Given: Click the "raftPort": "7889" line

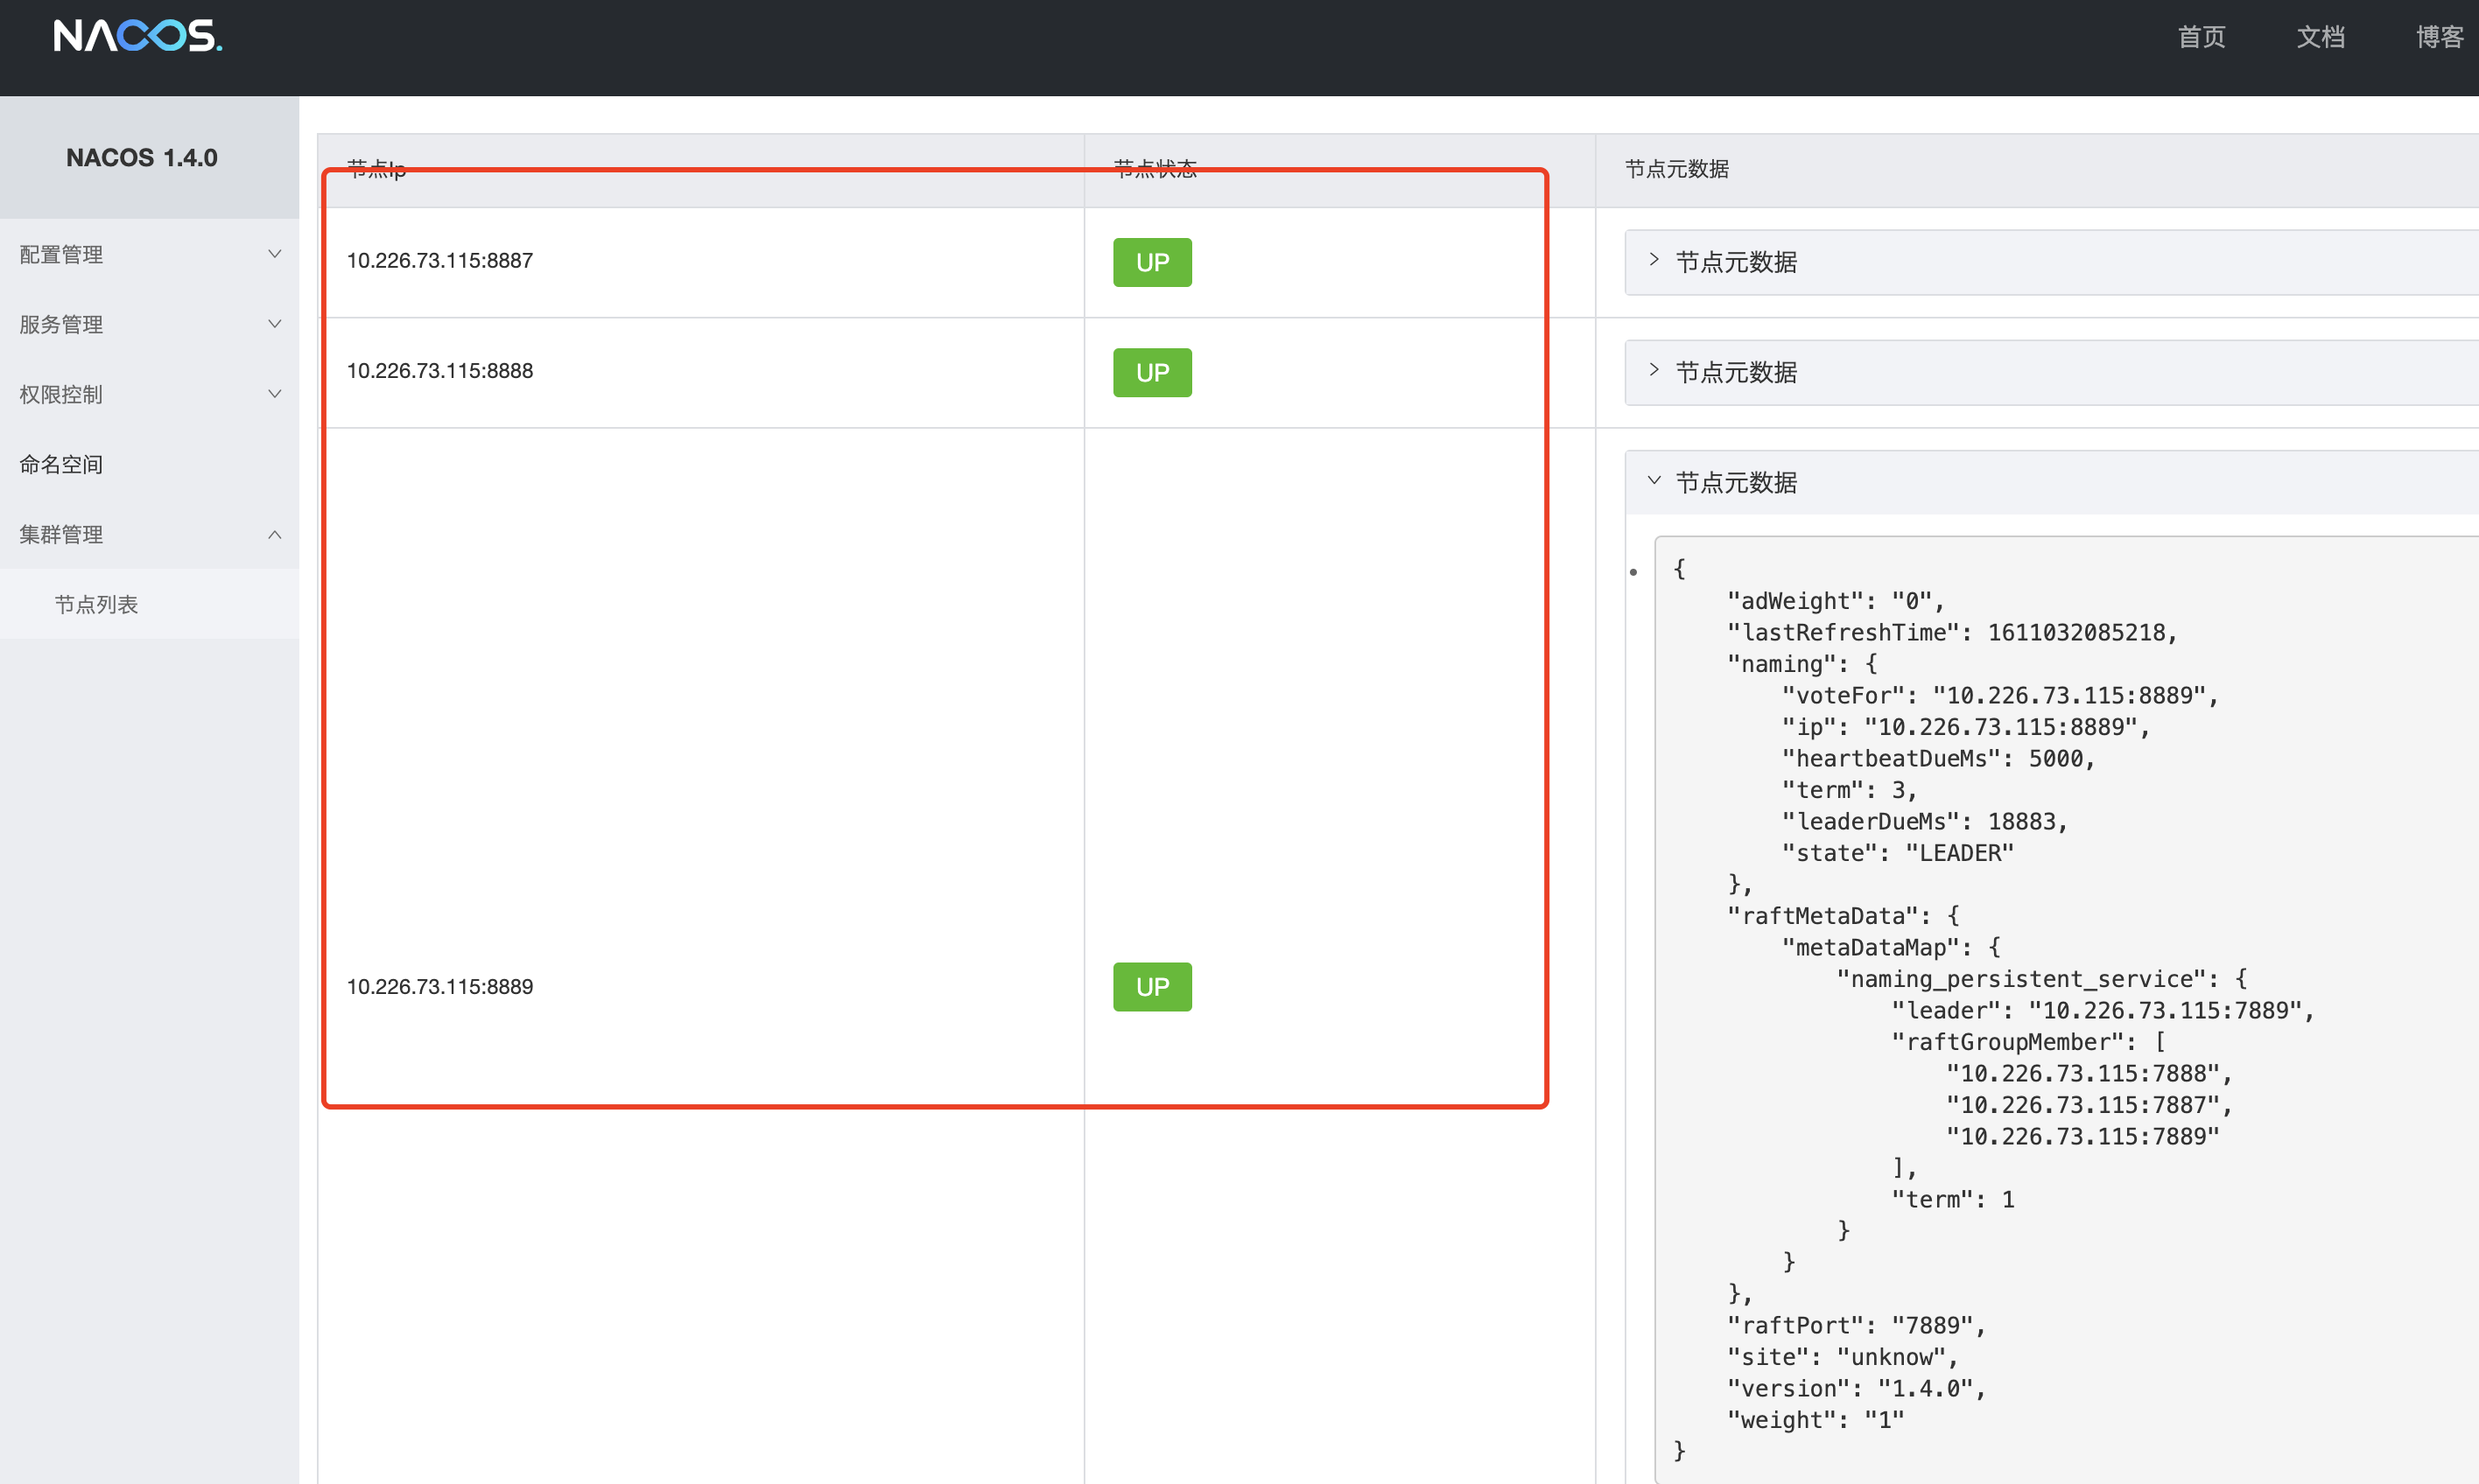Looking at the screenshot, I should [1856, 1325].
